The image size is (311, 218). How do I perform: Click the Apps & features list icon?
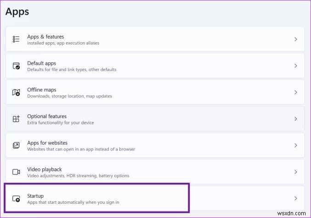tap(16, 39)
